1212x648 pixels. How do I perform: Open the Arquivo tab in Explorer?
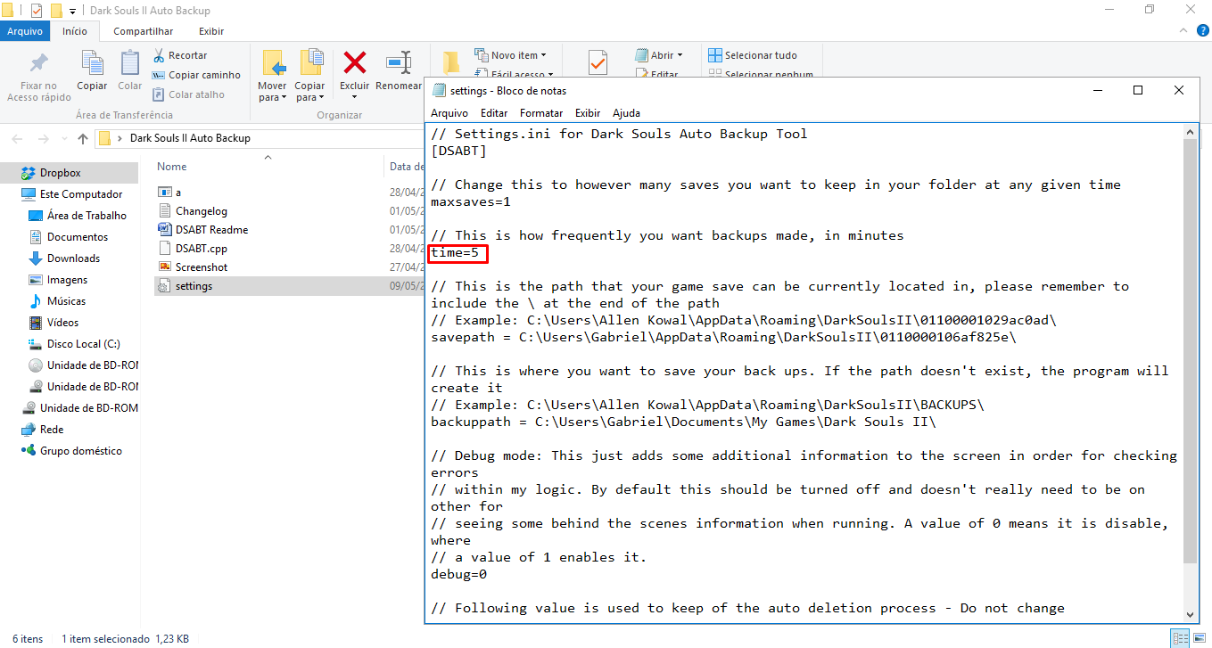(25, 31)
